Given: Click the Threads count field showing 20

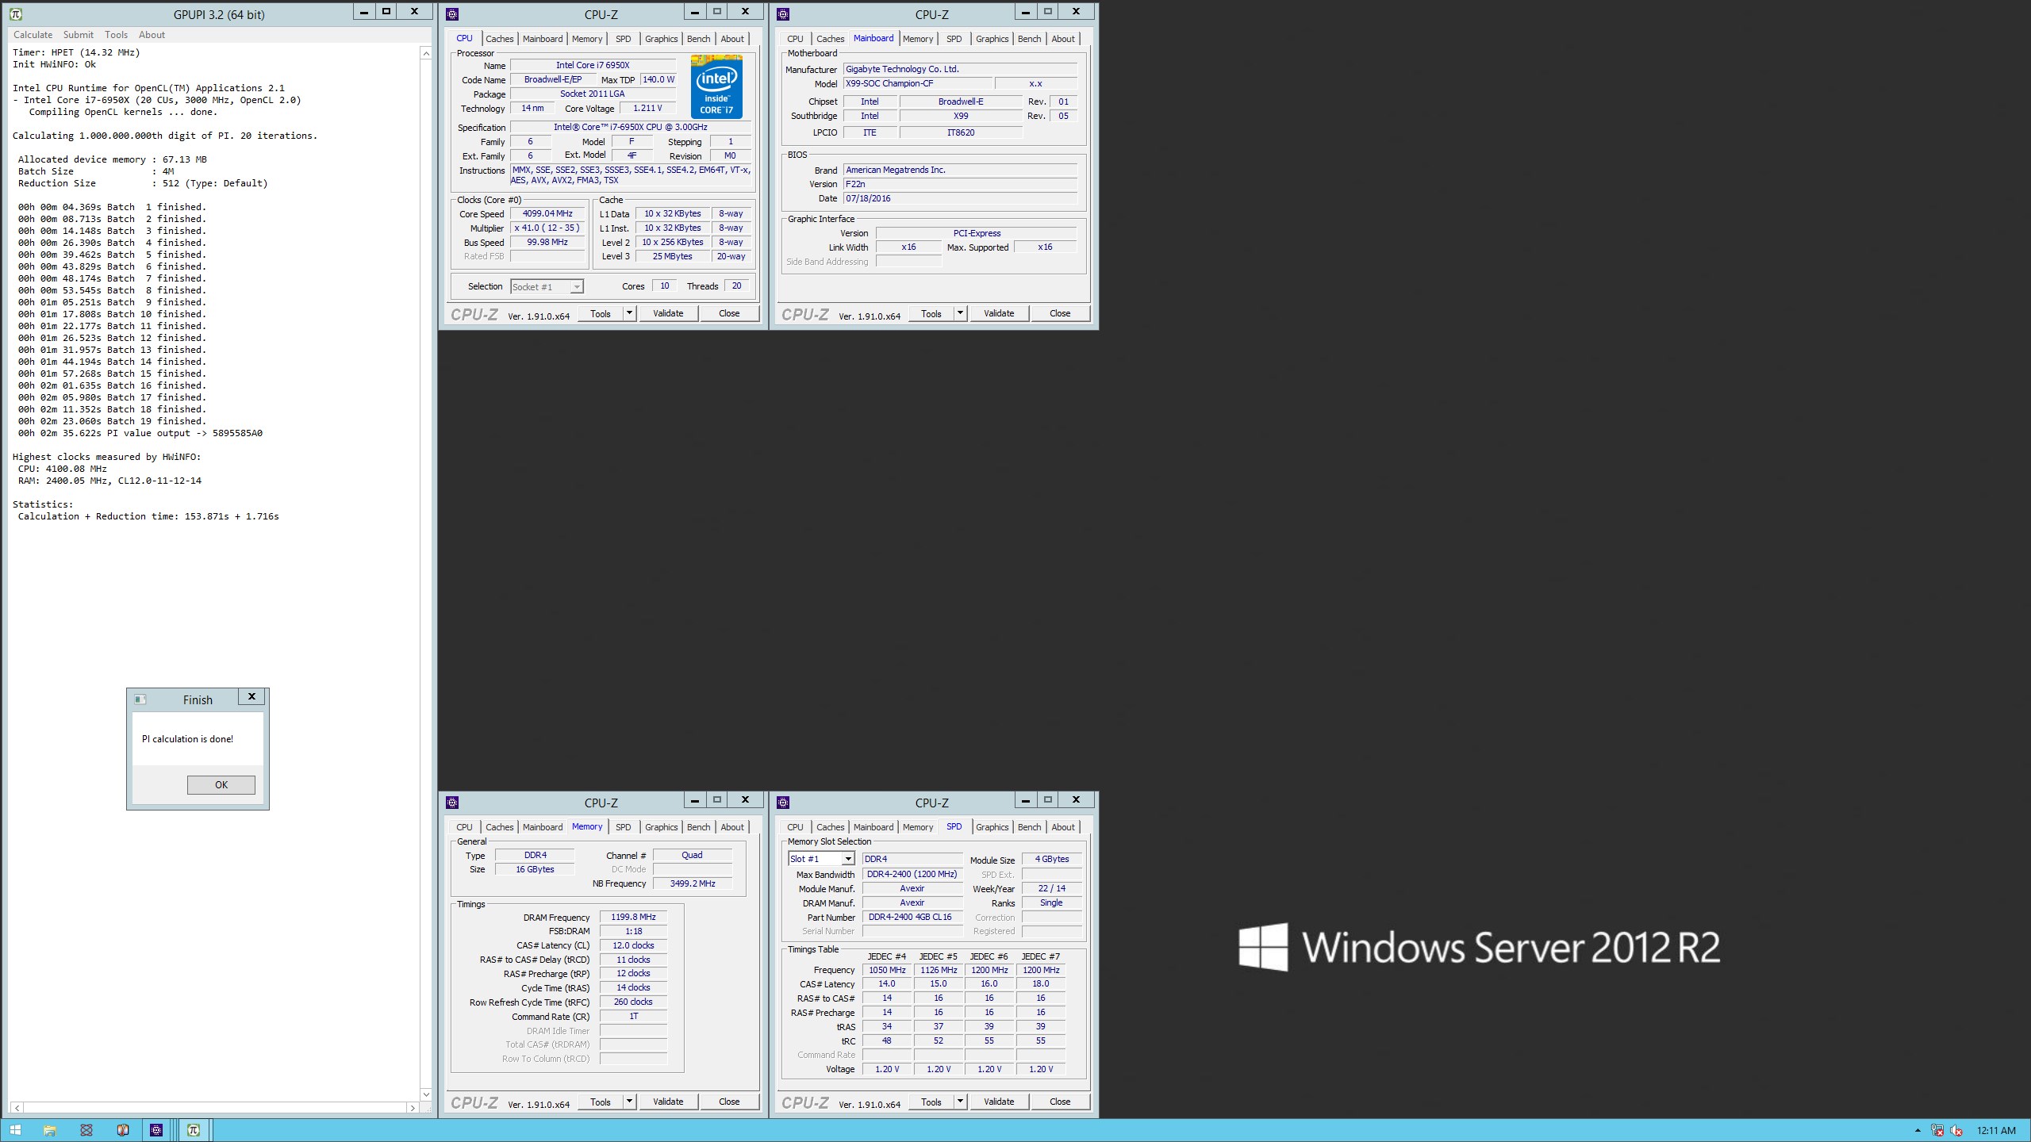Looking at the screenshot, I should click(737, 285).
